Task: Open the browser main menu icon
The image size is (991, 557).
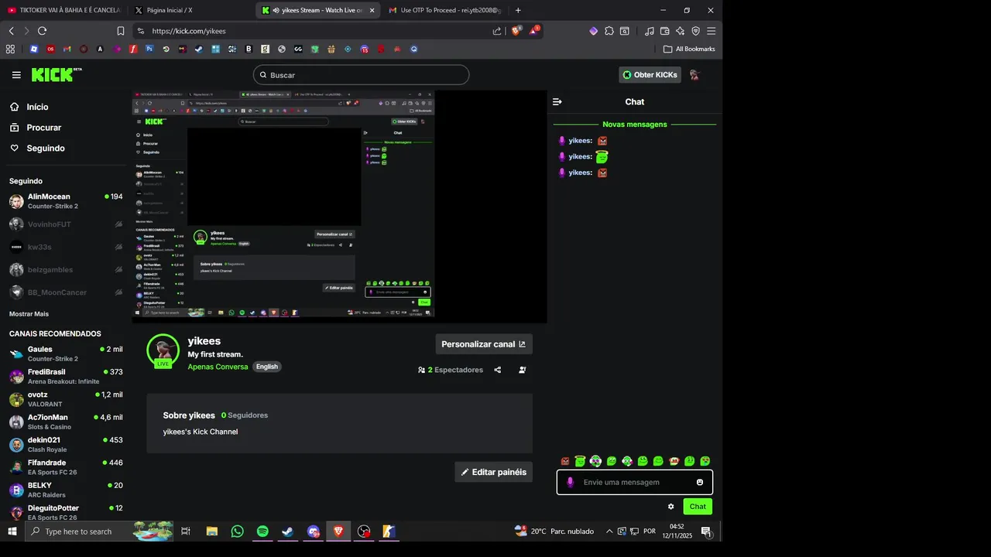Action: (x=711, y=31)
